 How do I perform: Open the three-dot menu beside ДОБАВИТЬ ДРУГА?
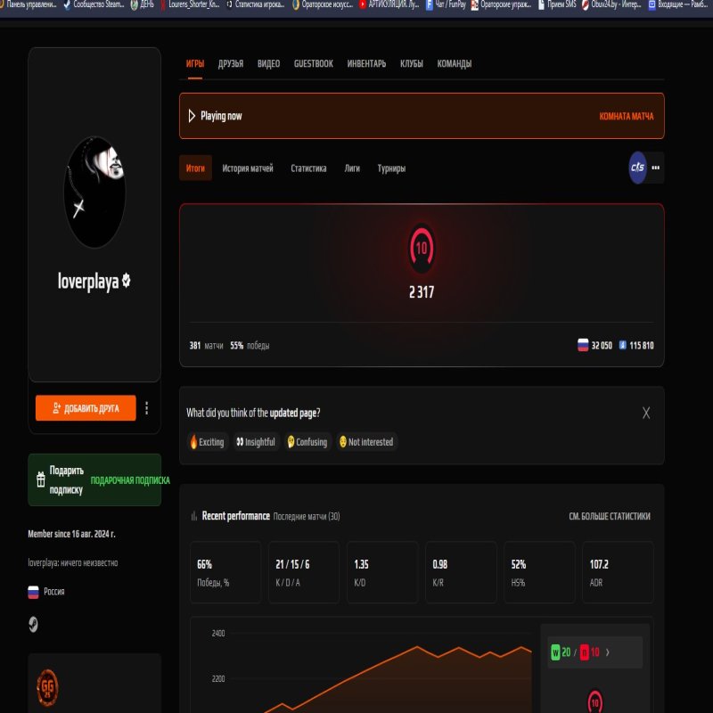click(148, 407)
